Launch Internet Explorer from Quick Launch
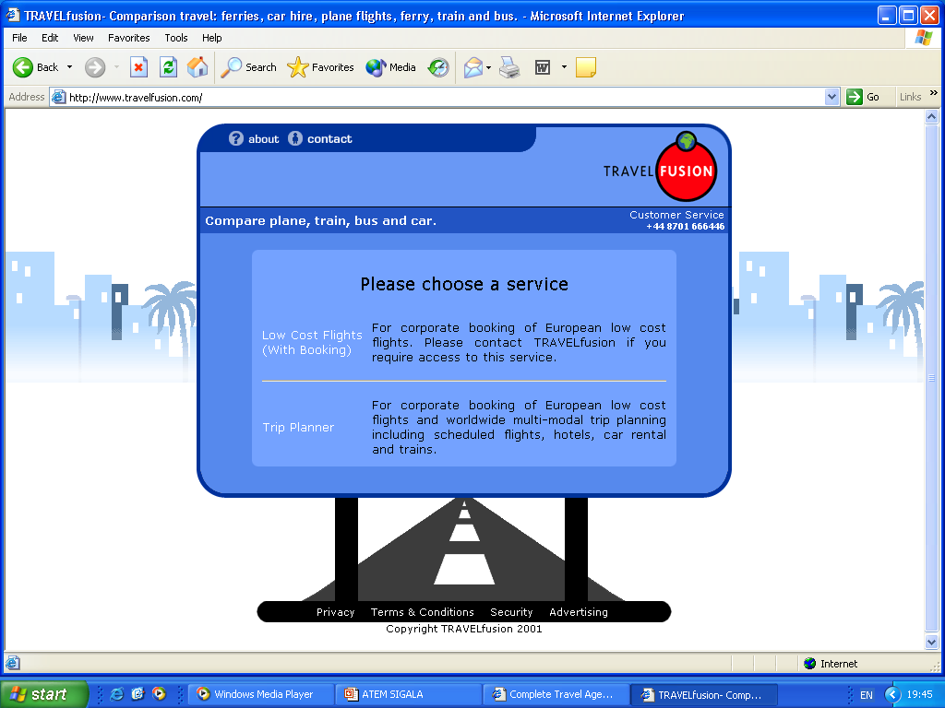Viewport: 945px width, 708px height. click(117, 694)
